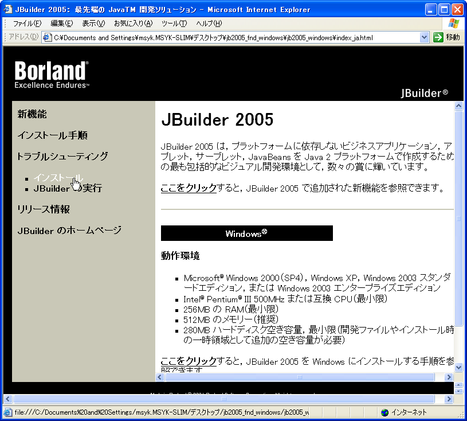Click the Internet zone globe in status bar

click(x=384, y=412)
